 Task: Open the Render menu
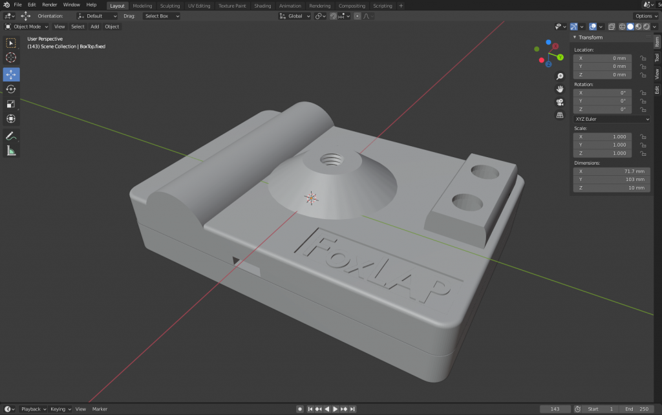pyautogui.click(x=50, y=5)
